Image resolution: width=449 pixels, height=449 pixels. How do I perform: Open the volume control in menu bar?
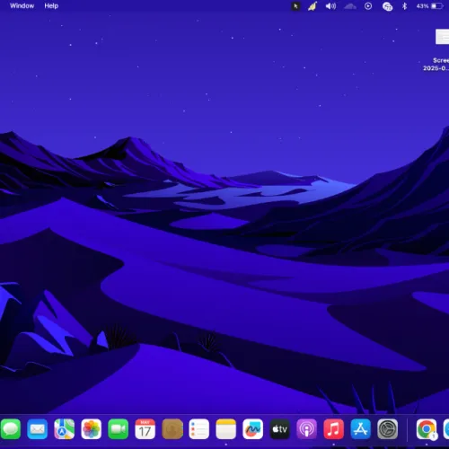[330, 6]
